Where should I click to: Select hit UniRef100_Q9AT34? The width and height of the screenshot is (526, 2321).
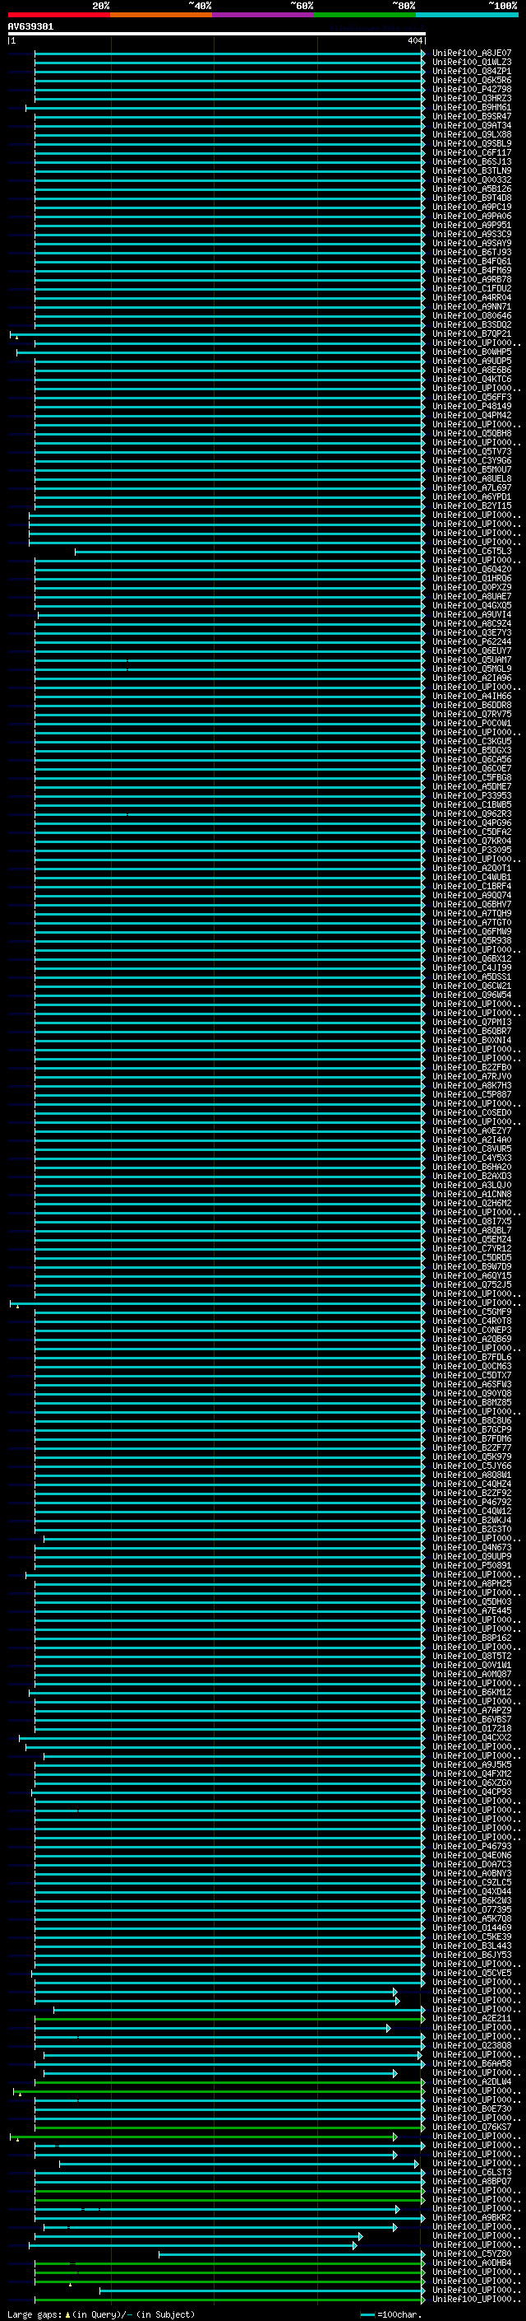coord(471,125)
